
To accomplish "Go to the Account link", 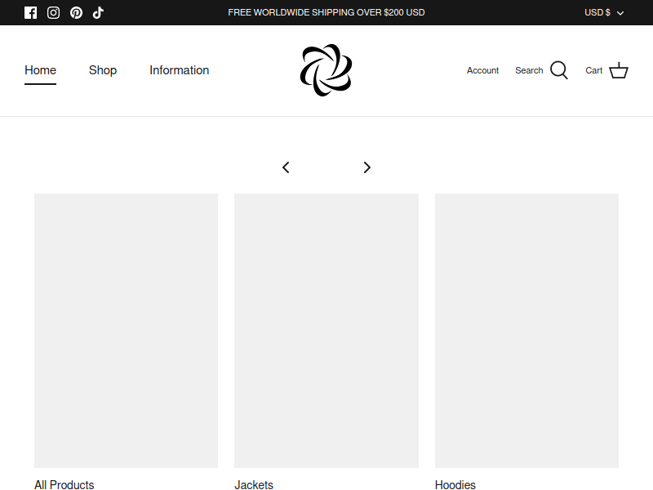I will (482, 70).
